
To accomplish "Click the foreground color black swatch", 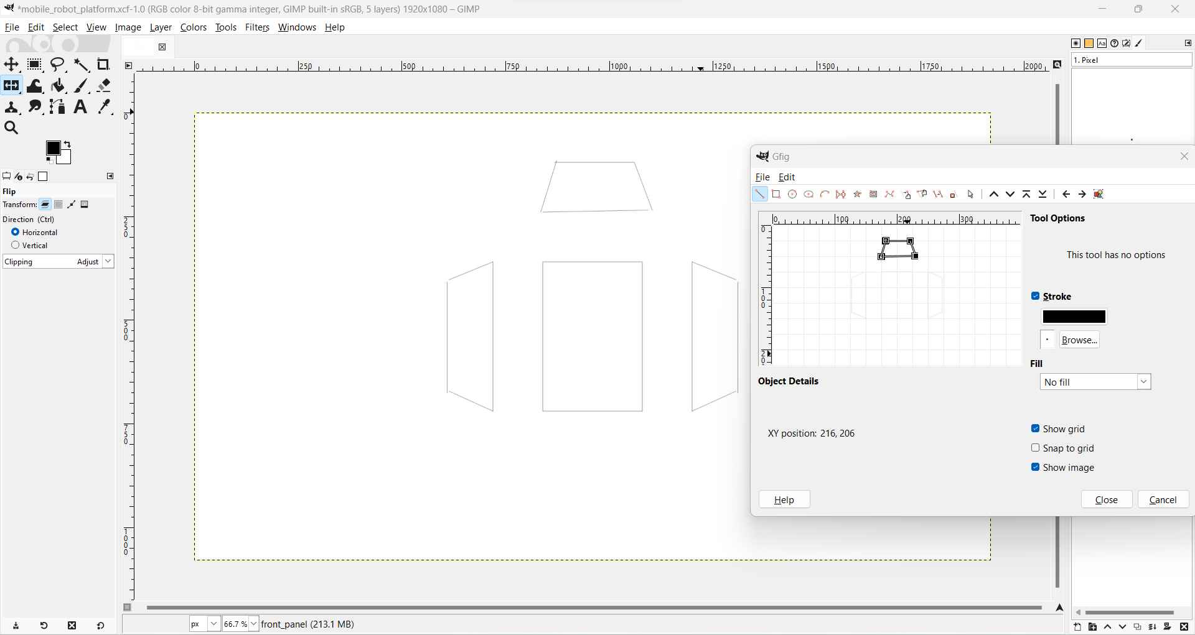I will [54, 149].
